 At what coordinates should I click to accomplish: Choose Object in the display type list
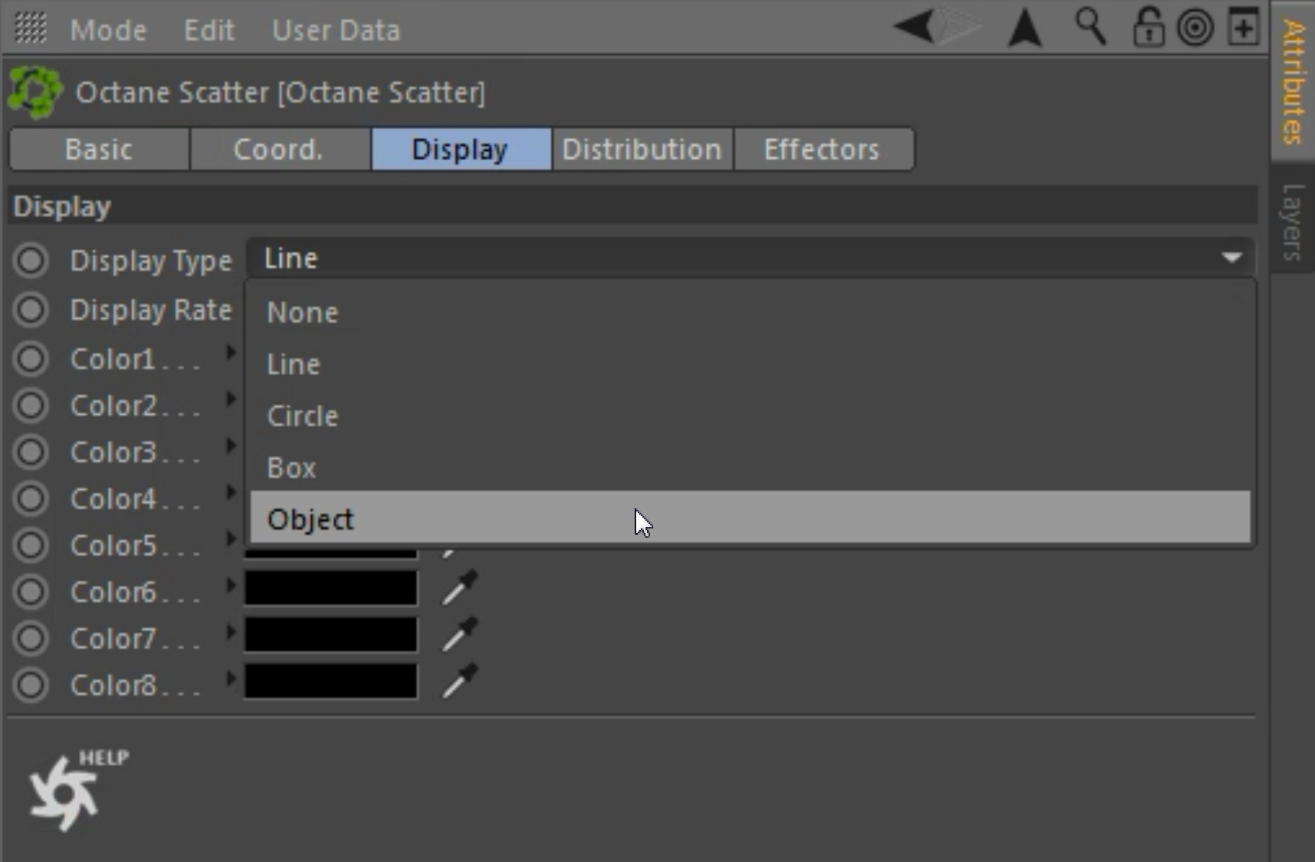pos(750,518)
